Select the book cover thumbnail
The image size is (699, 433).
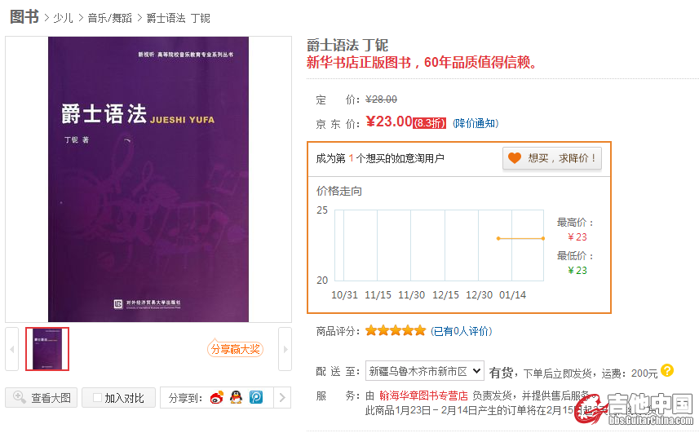(47, 349)
